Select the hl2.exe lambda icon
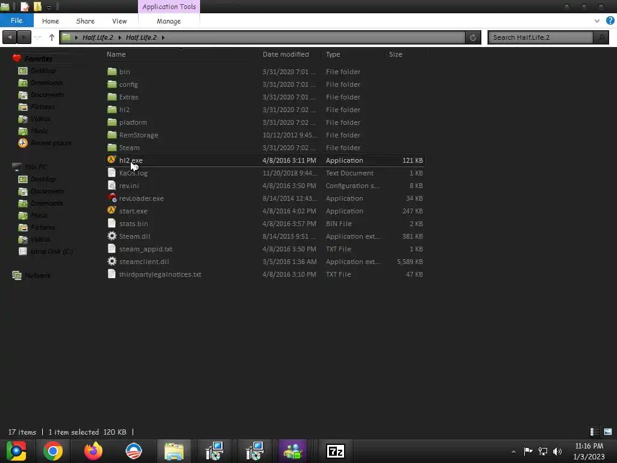The width and height of the screenshot is (617, 463). pyautogui.click(x=111, y=159)
